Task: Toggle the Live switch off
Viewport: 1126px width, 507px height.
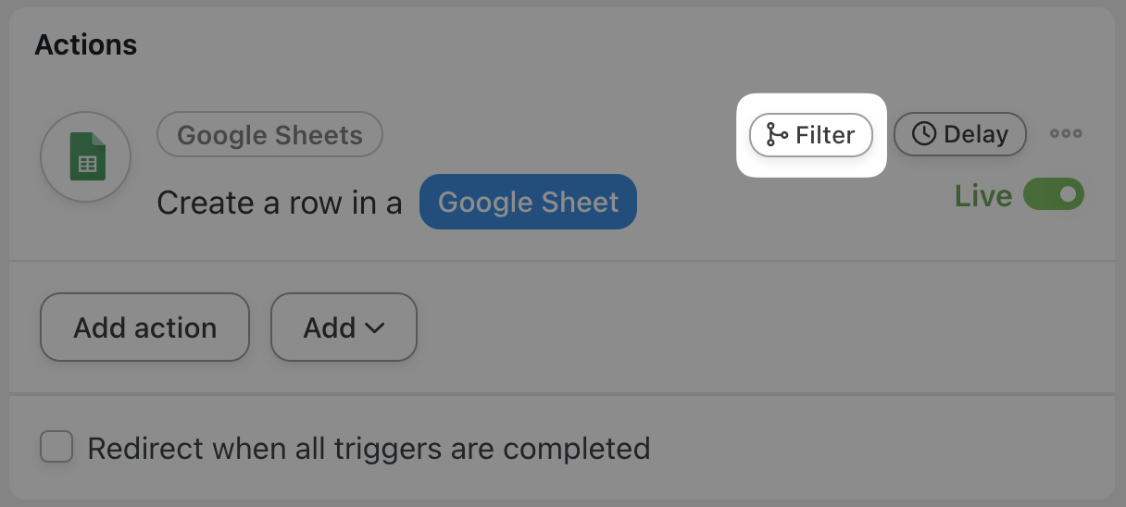Action: click(1054, 195)
